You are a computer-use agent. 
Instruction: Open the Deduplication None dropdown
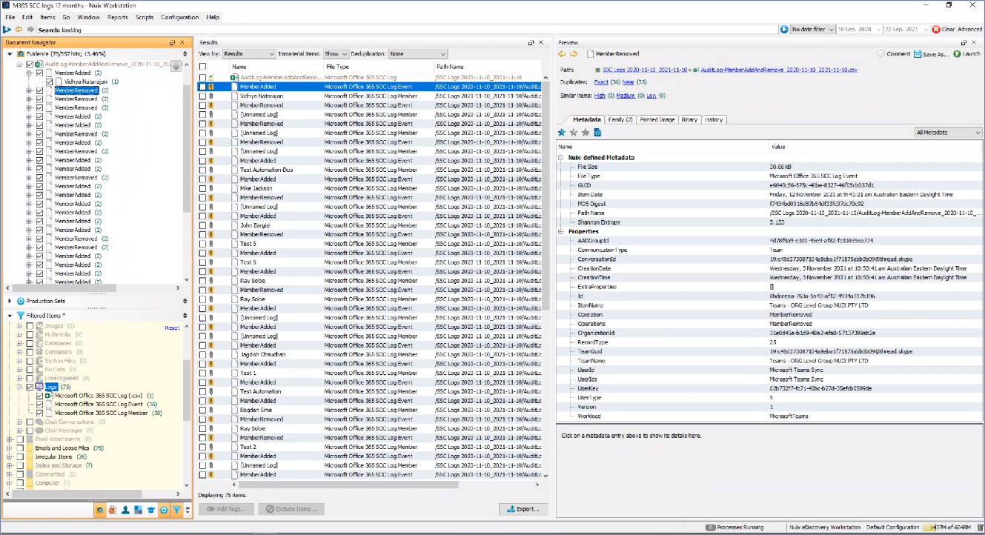tap(418, 54)
